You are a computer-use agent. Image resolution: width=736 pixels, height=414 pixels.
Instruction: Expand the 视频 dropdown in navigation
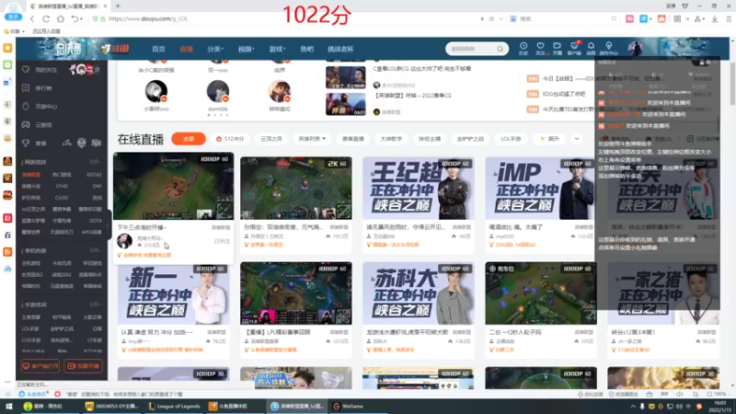point(246,49)
